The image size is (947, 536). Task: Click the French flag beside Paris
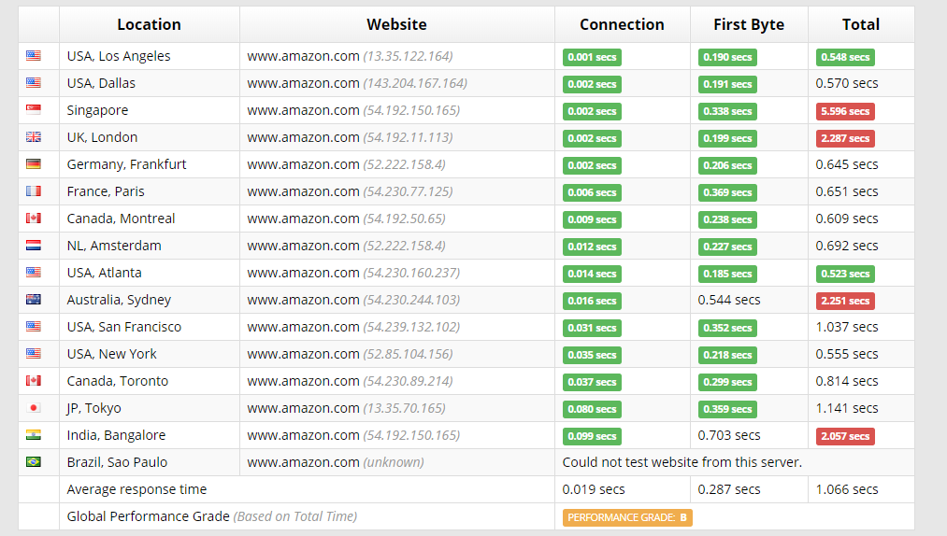point(34,191)
